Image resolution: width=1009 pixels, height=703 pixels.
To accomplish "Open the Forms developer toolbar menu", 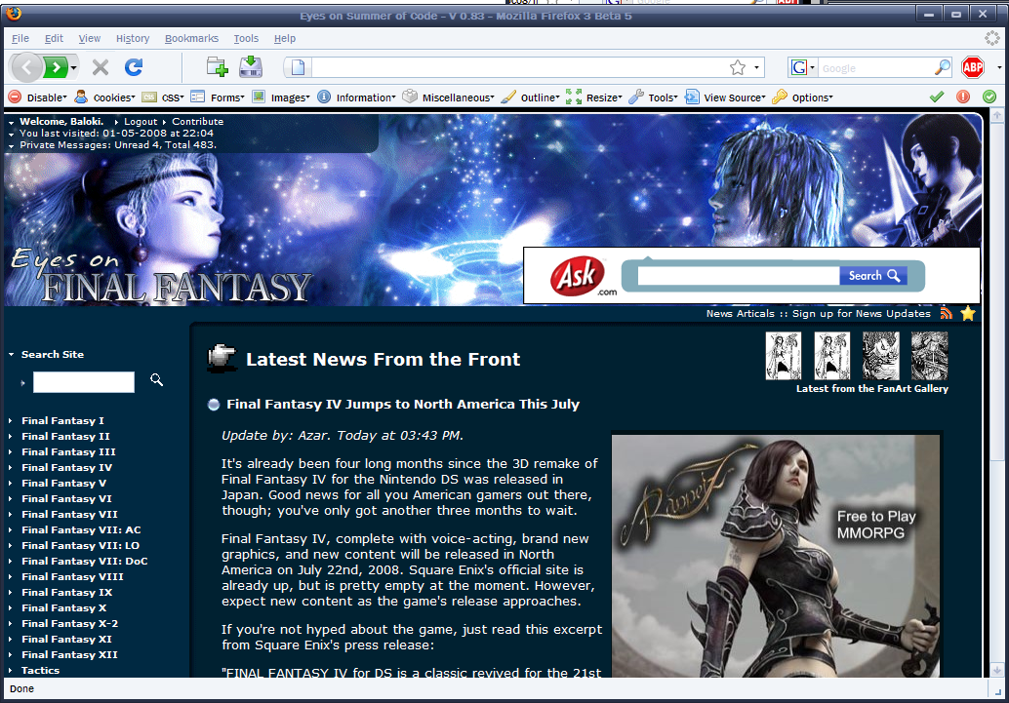I will (219, 98).
